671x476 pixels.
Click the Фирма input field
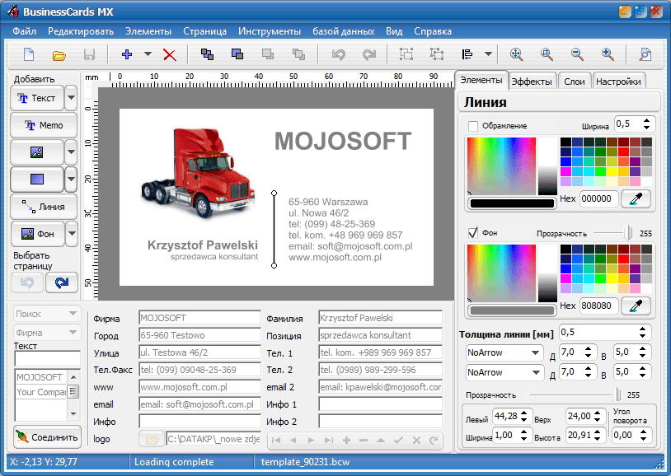tap(199, 318)
